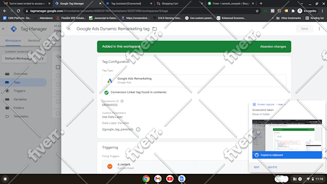Screen dimensions: 327x184
Task: Click the Templates sidebar icon
Action: coord(7,116)
